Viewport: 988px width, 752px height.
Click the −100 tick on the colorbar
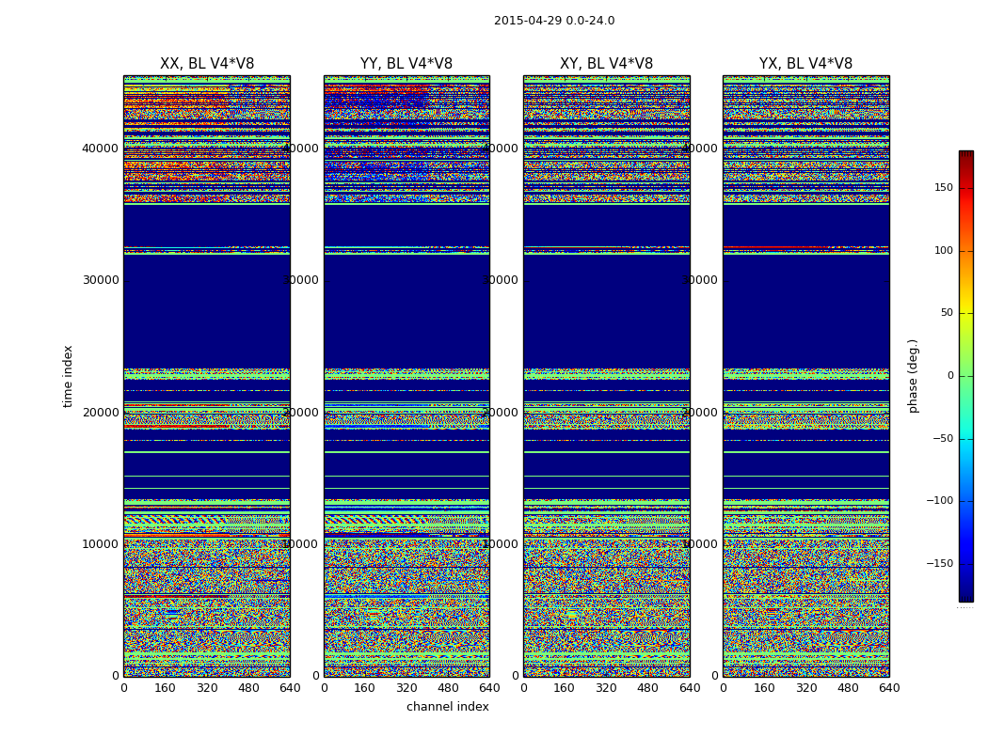pyautogui.click(x=939, y=501)
